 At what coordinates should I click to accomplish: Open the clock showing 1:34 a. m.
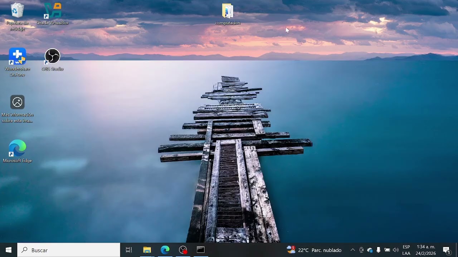[x=426, y=250]
